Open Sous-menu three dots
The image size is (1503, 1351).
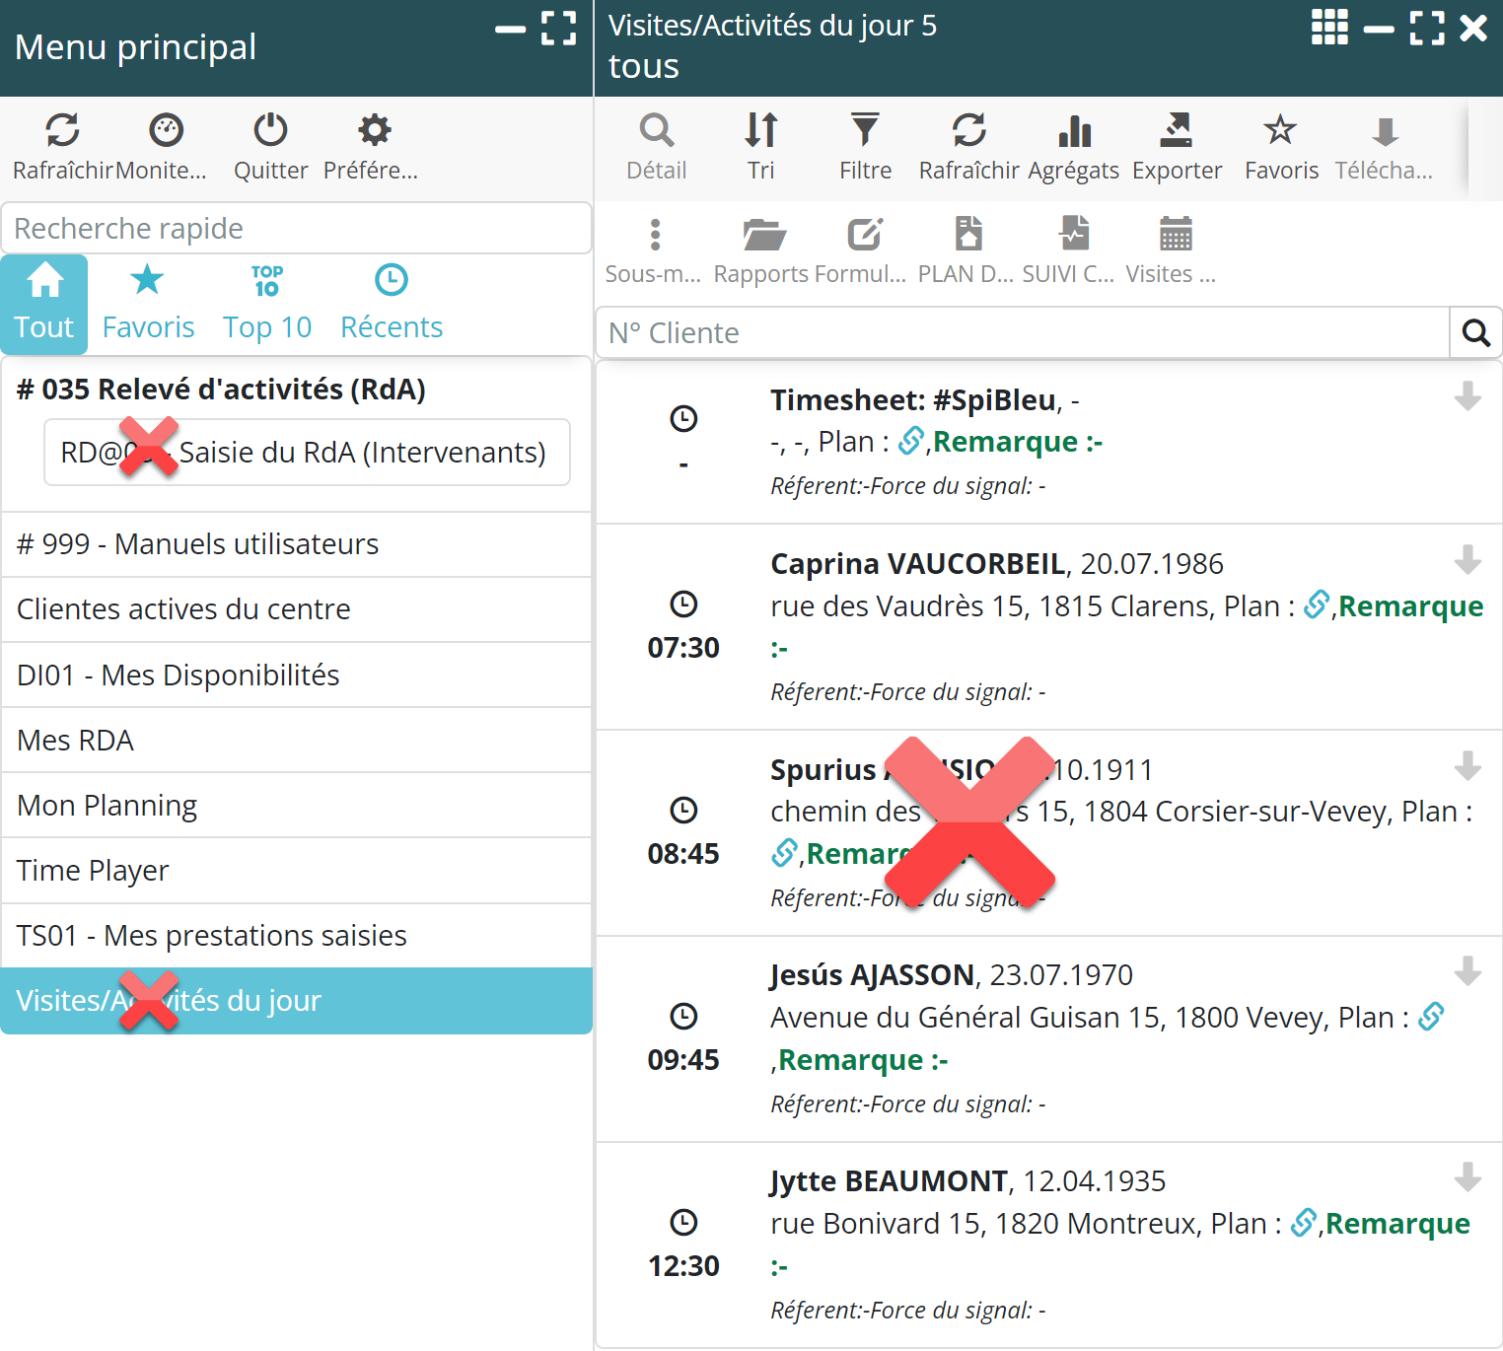click(x=655, y=235)
